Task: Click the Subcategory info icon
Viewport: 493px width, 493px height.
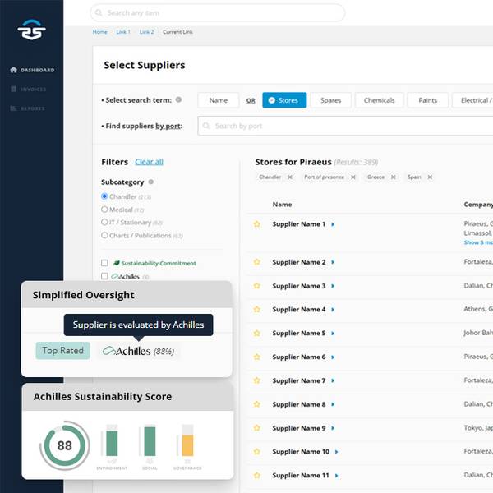Action: coord(150,182)
